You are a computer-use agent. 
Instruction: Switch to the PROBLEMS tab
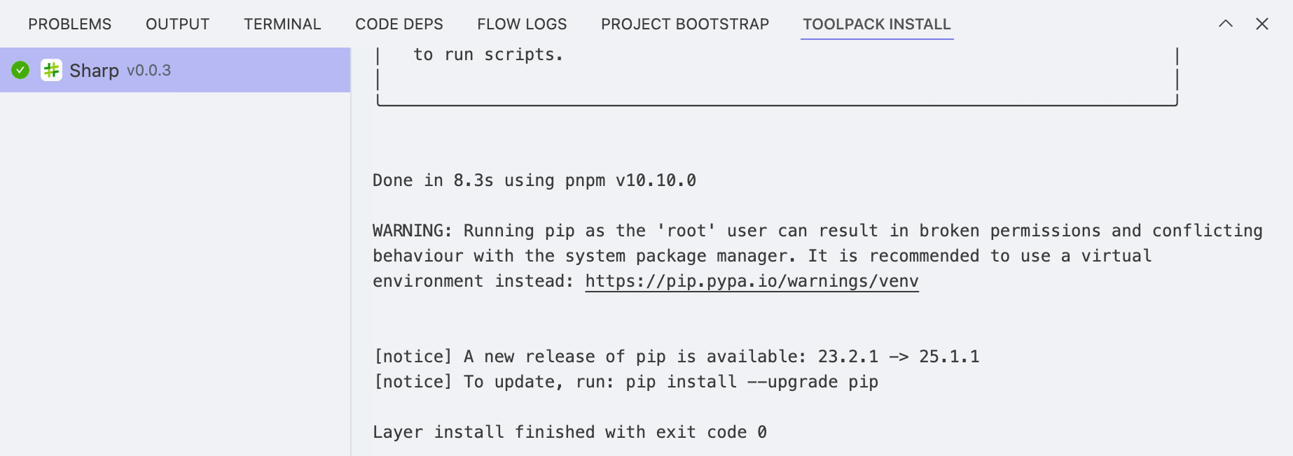coord(69,24)
